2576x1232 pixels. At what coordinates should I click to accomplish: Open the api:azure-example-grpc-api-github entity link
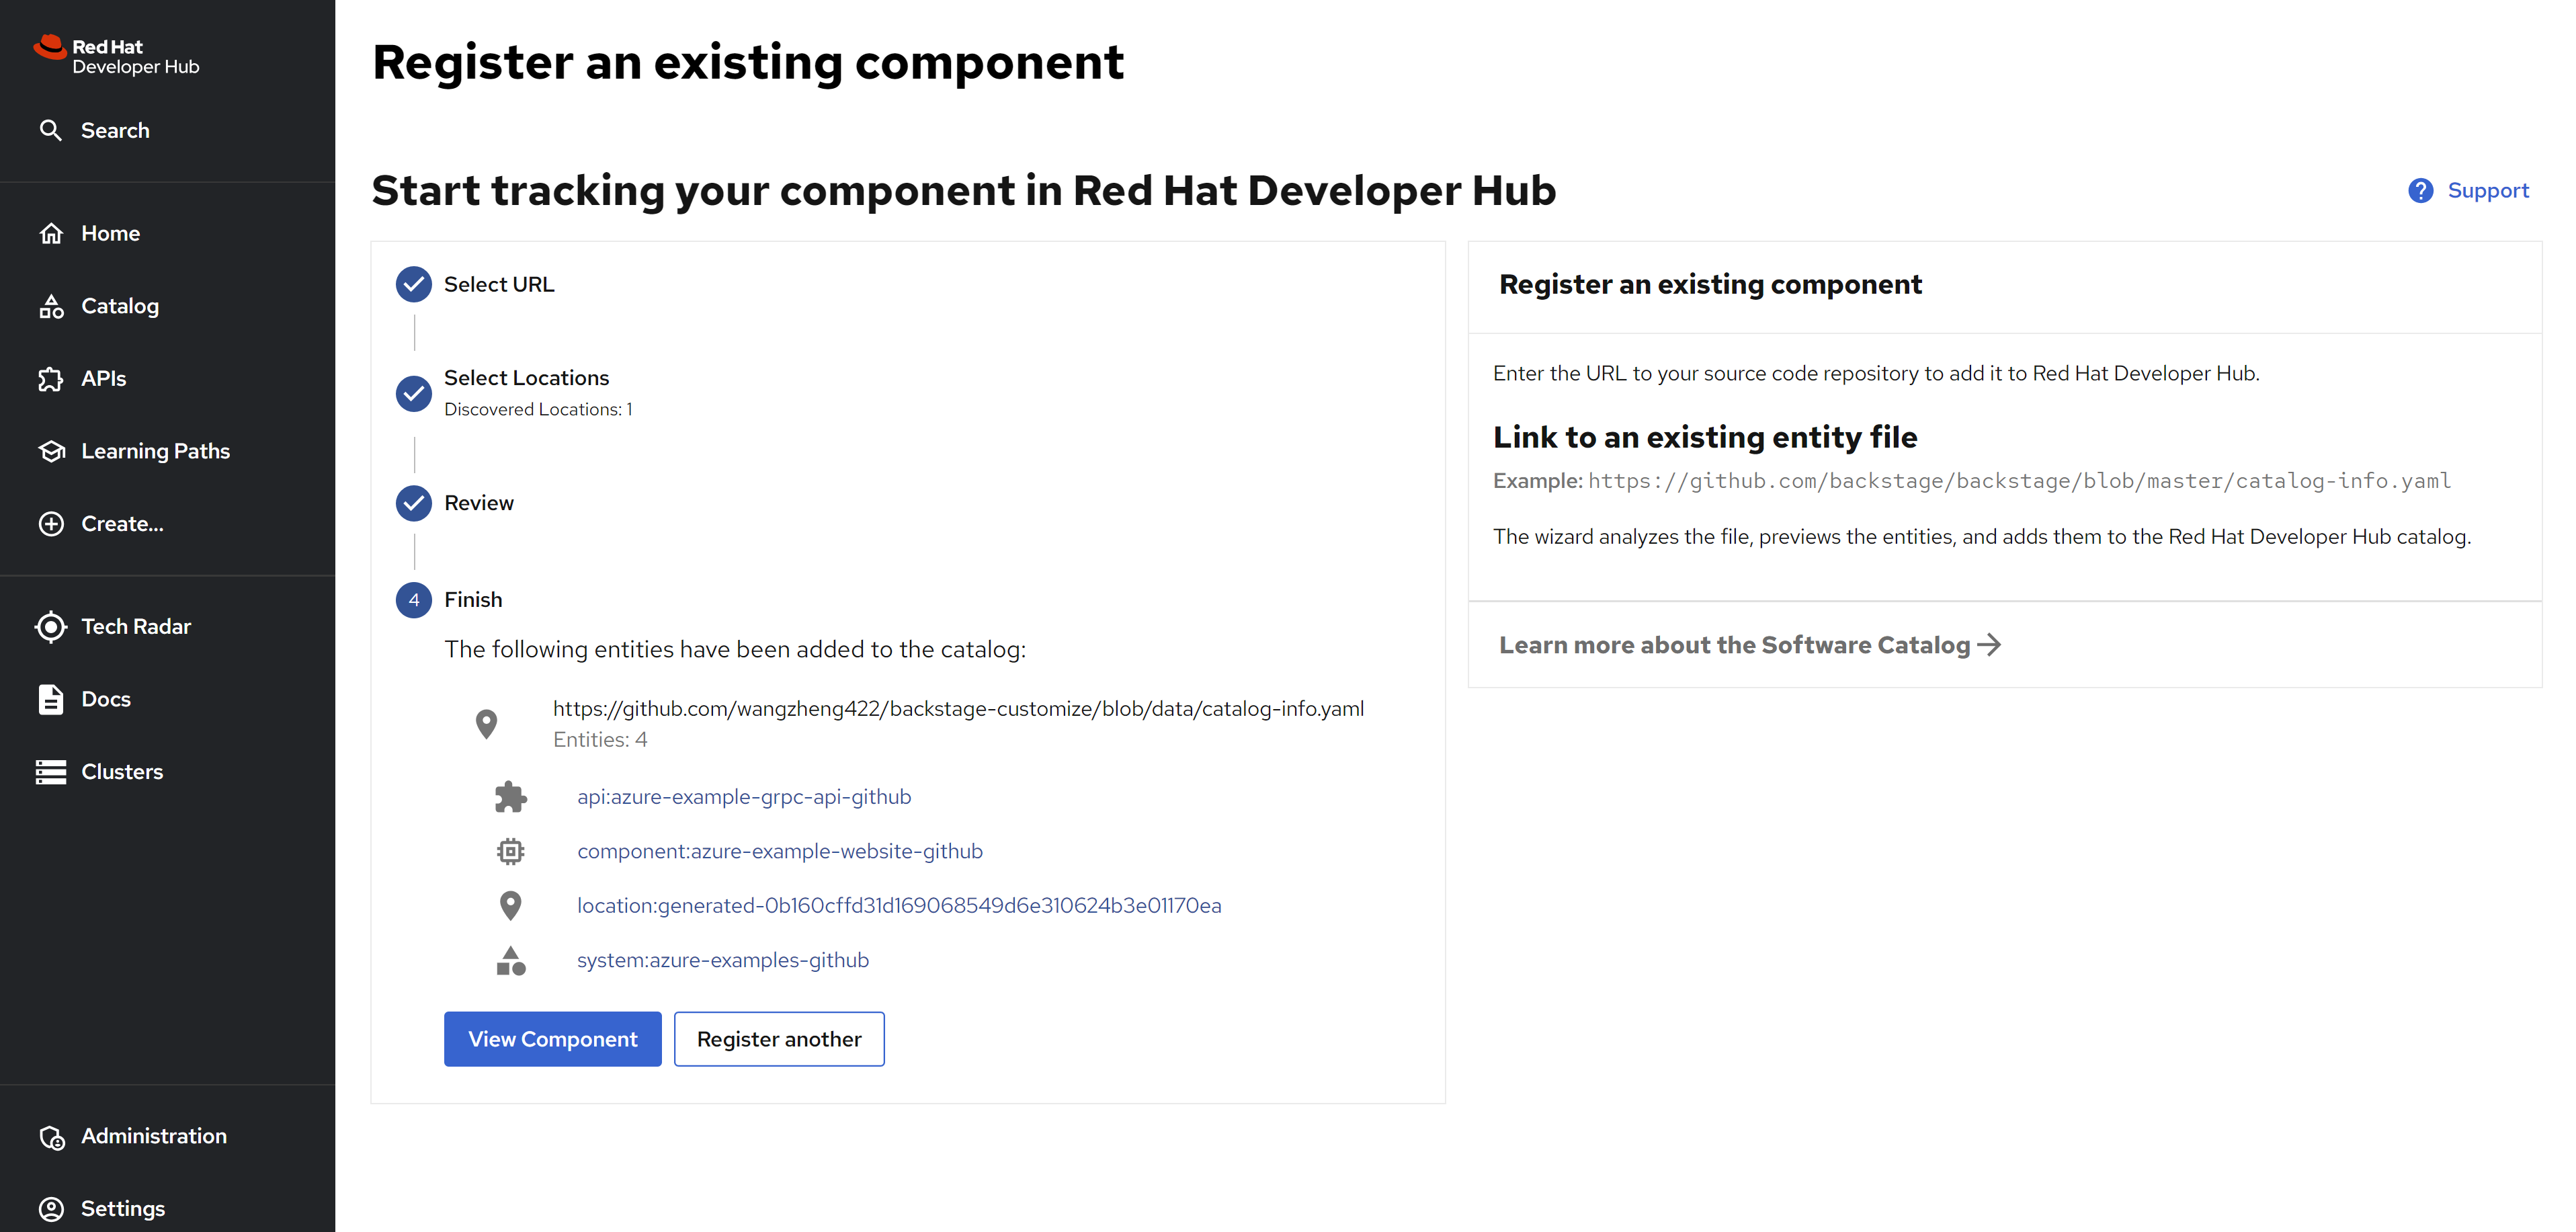744,797
